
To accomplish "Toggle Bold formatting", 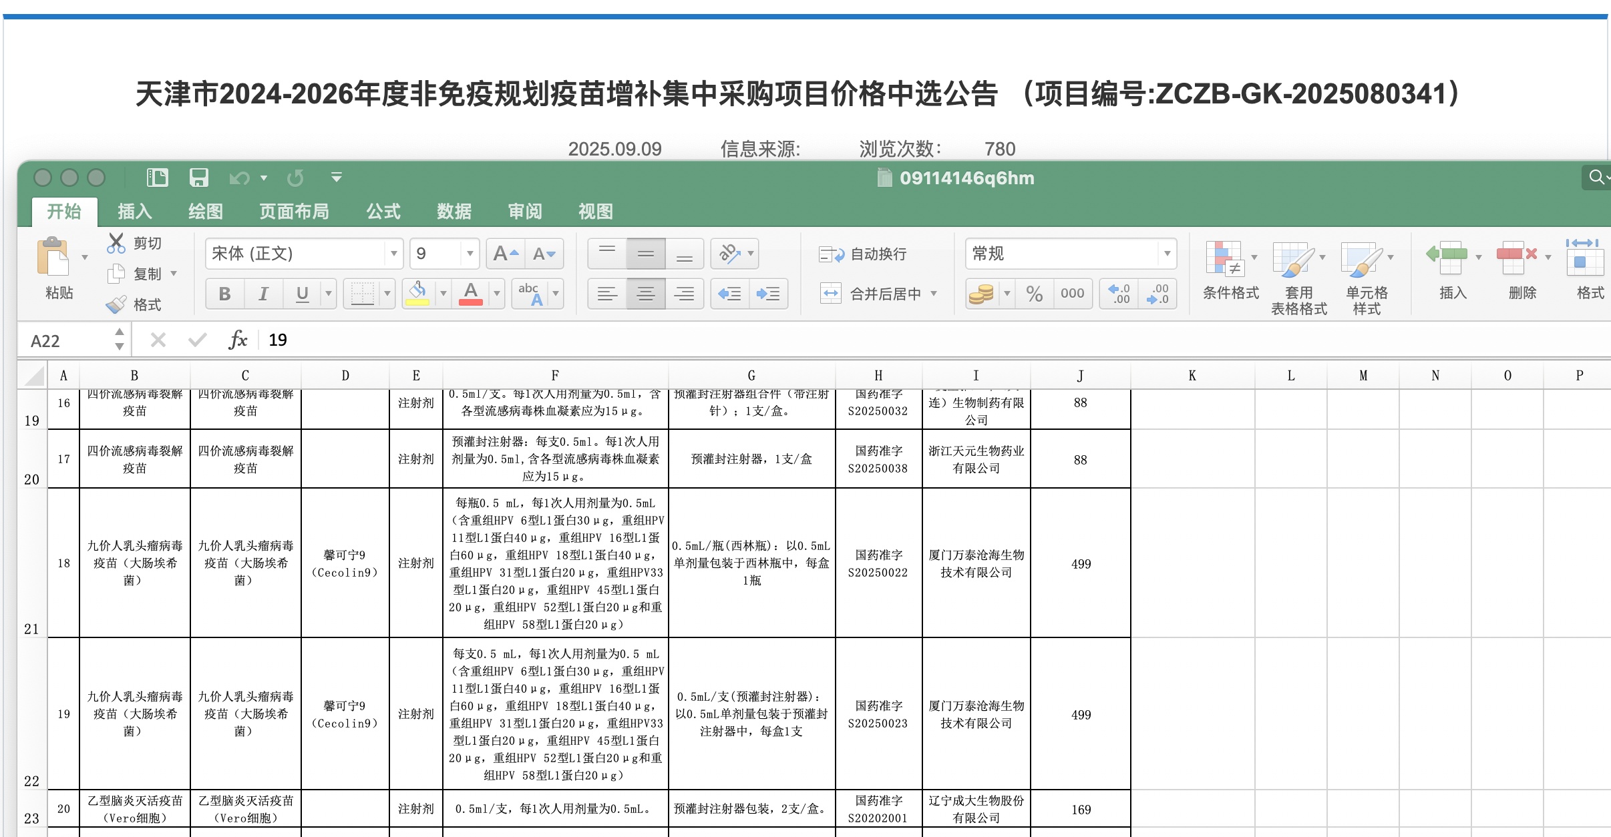I will tap(225, 294).
